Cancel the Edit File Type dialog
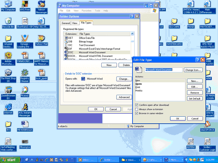The image size is (218, 163). [x=195, y=119]
